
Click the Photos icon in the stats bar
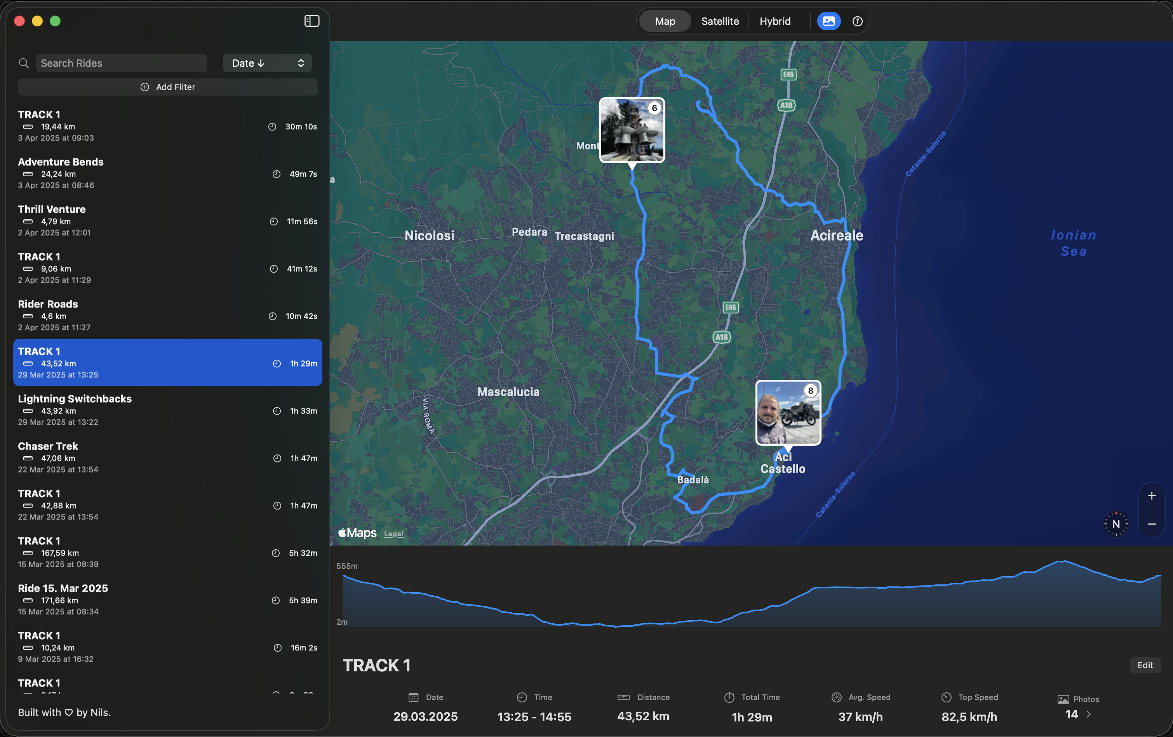1062,699
